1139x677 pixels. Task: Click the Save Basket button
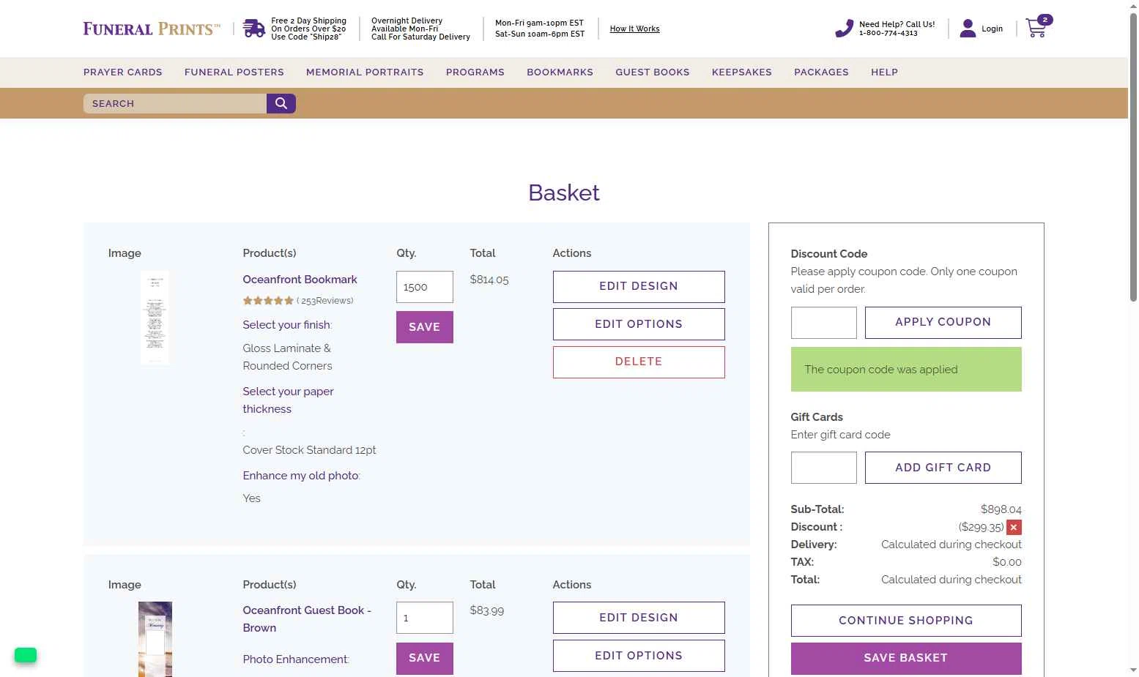click(x=906, y=658)
